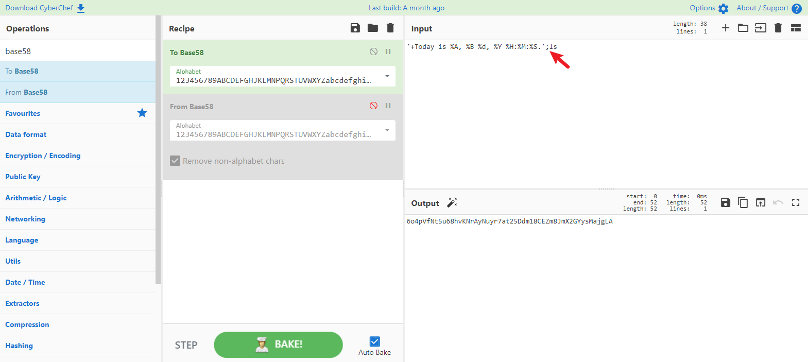Viewport: 808px width, 362px height.
Task: Copy raw output to clipboard icon
Action: click(743, 202)
